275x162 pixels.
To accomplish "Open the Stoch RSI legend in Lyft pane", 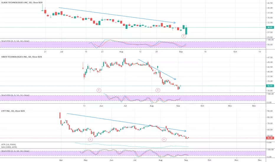I will pos(15,151).
